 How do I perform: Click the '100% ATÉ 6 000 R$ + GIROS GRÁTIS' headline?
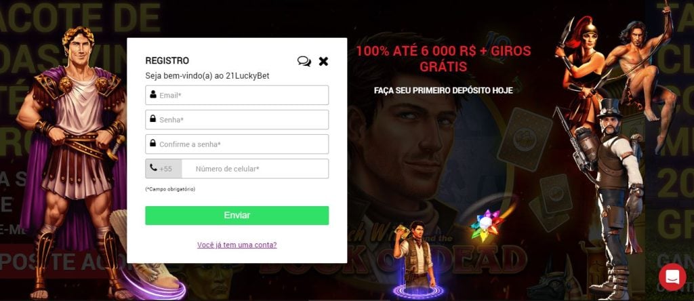[x=443, y=59]
